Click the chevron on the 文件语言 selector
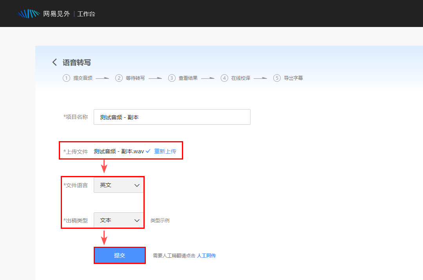The height and width of the screenshot is (280, 423). pos(137,185)
